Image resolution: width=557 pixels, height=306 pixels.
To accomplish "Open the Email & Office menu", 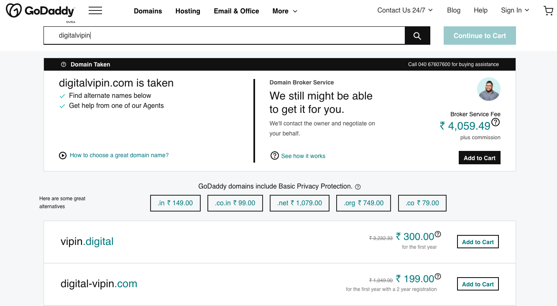I will (236, 11).
